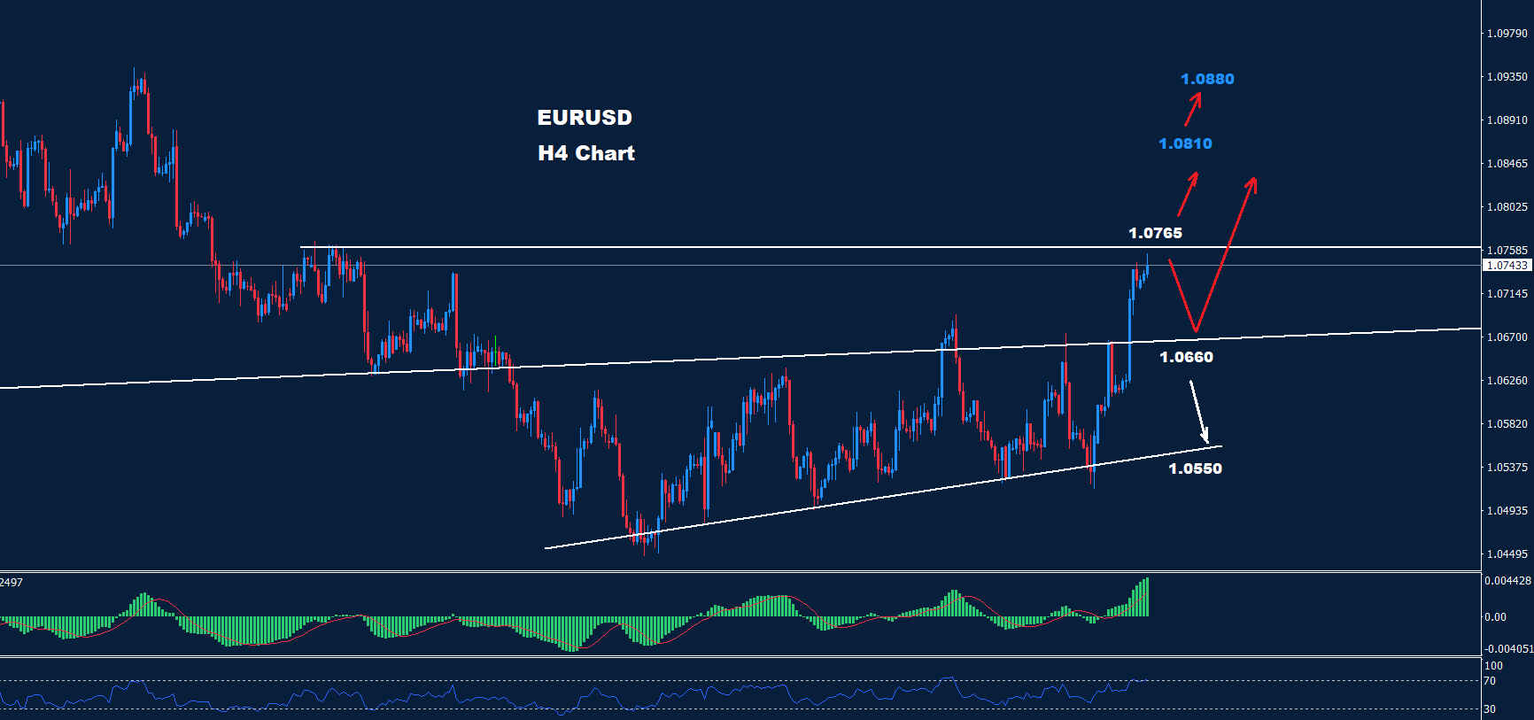The width and height of the screenshot is (1534, 720).
Task: Select the red arrow pointing to 1.0810
Action: (x=1188, y=194)
